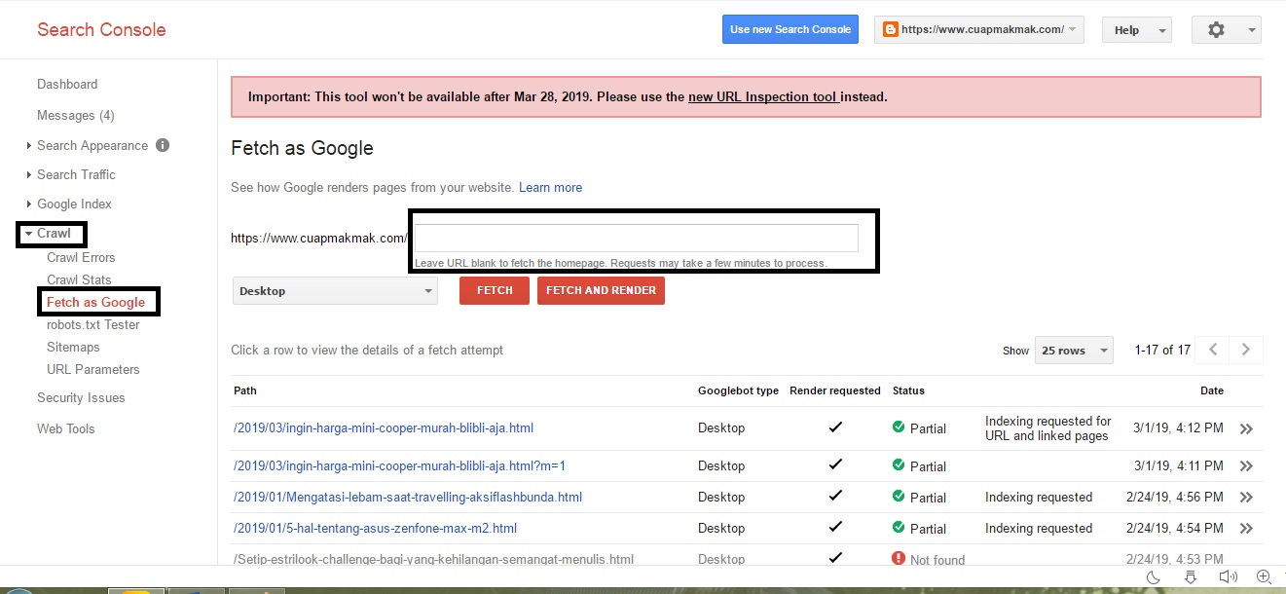The height and width of the screenshot is (594, 1286).
Task: Click the info icon beside Search Appearance
Action: 163,145
